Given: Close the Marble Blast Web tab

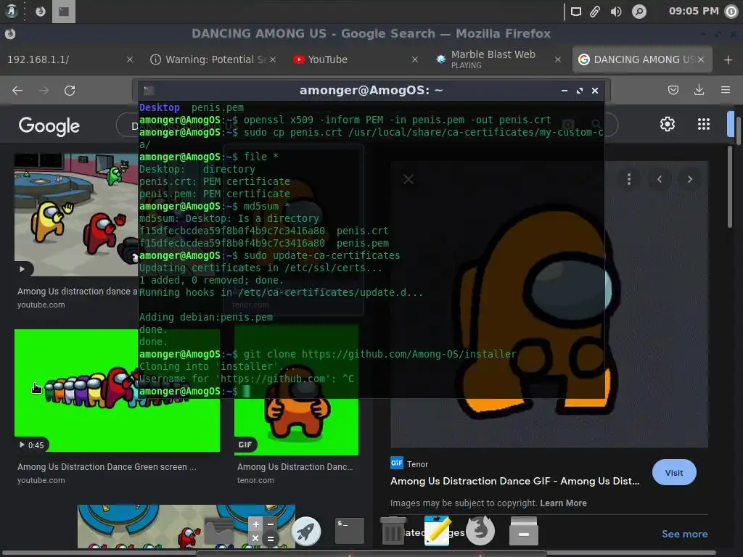Looking at the screenshot, I should click(558, 59).
